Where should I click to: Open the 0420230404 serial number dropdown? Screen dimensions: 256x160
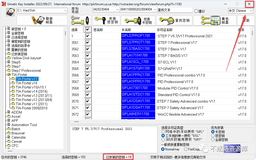click(117, 10)
